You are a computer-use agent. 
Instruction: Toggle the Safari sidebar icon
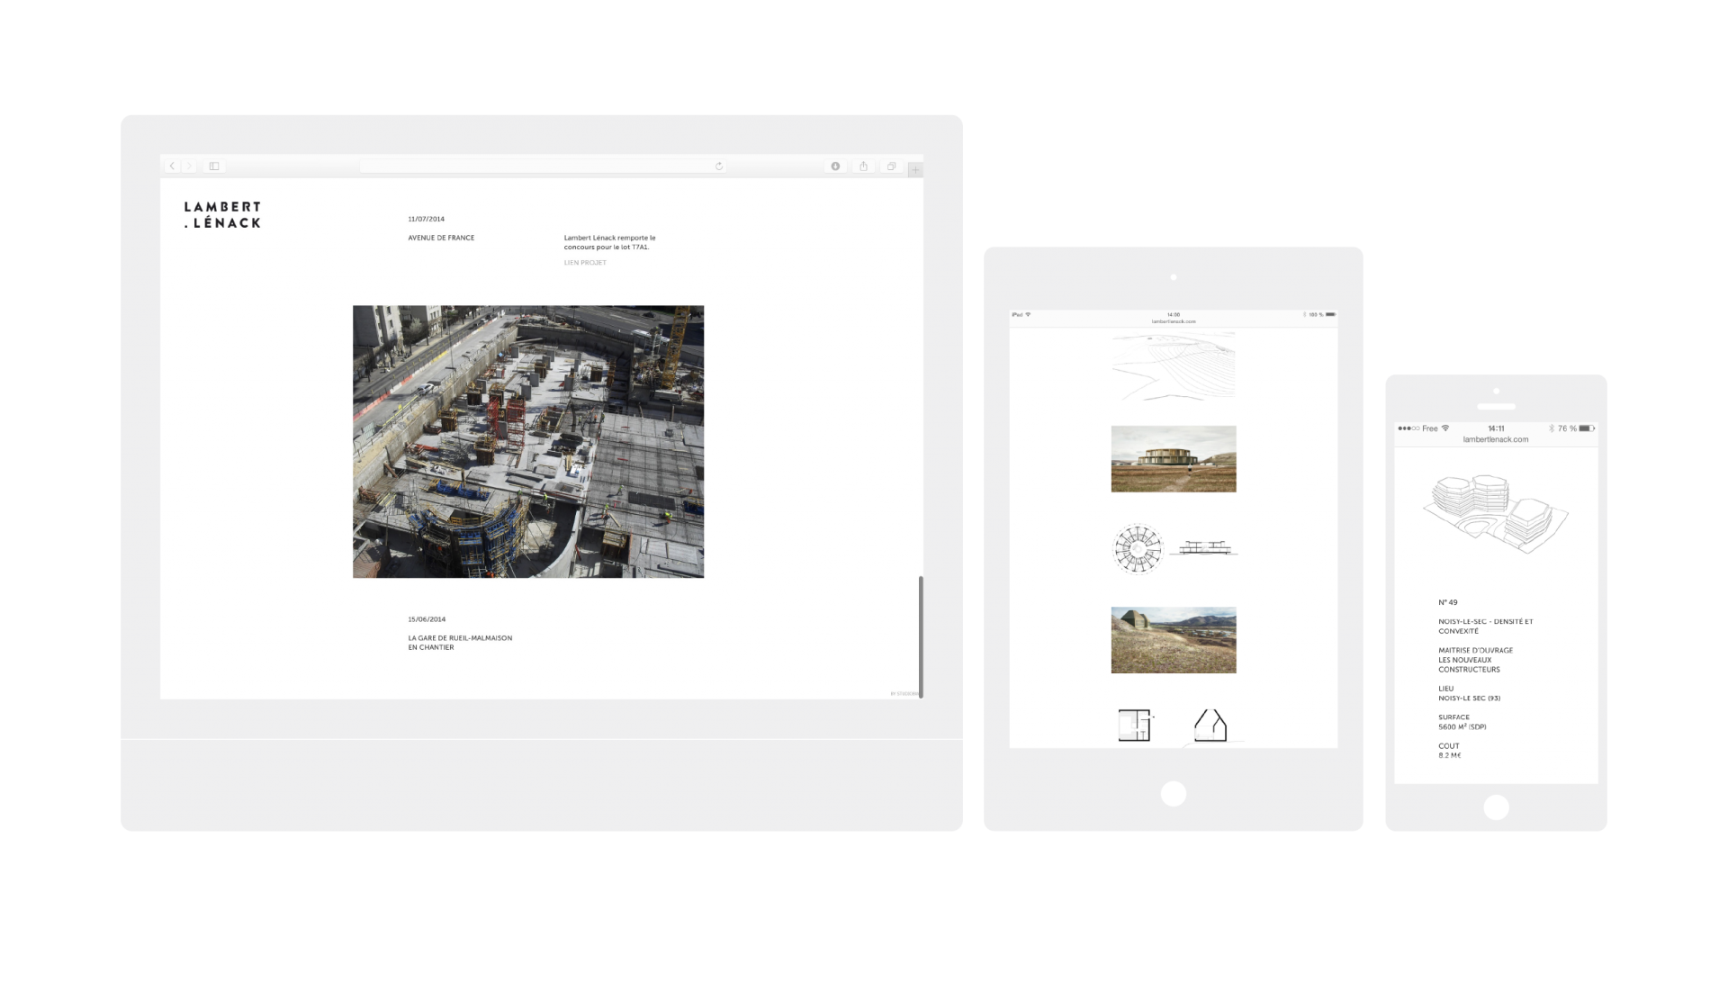tap(214, 166)
